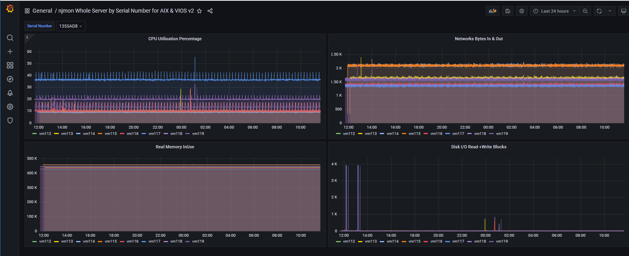Open the Last 24 hours time picker
This screenshot has width=629, height=256.
click(554, 11)
